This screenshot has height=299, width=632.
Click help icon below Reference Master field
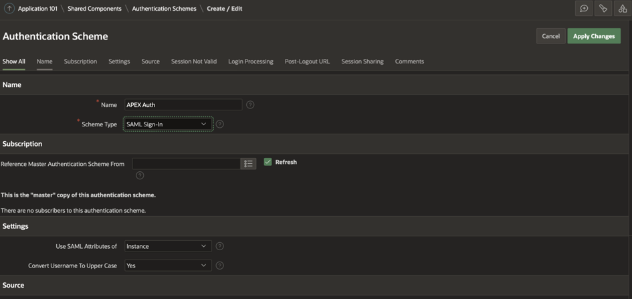[x=140, y=176]
